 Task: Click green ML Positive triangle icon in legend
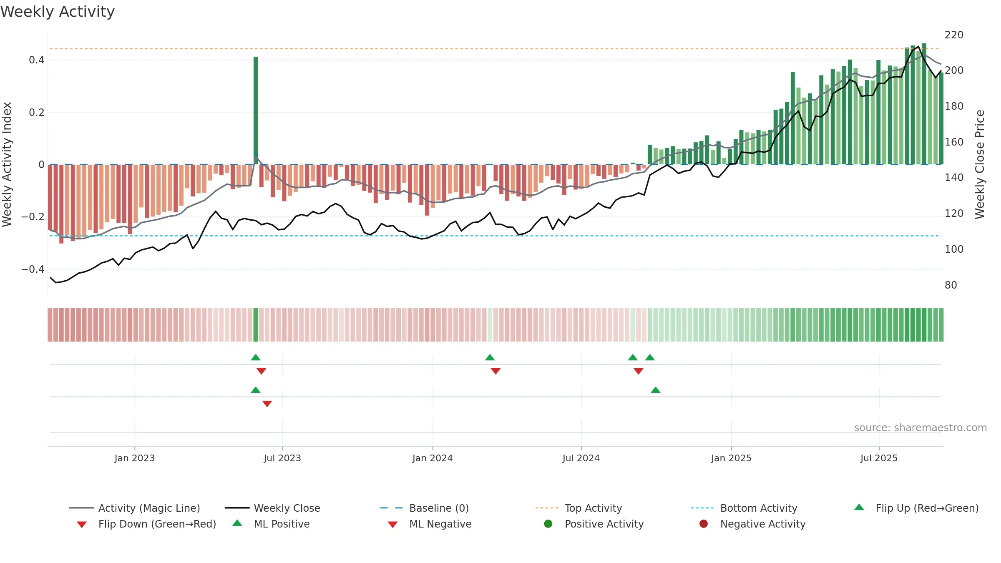237,523
